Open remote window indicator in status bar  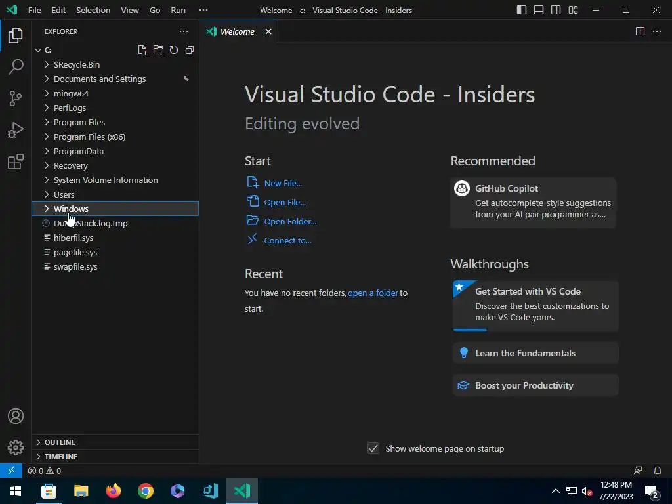pyautogui.click(x=11, y=471)
